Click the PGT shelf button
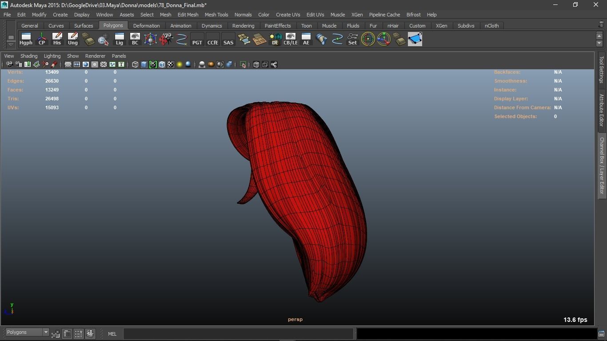607x341 pixels. point(197,39)
